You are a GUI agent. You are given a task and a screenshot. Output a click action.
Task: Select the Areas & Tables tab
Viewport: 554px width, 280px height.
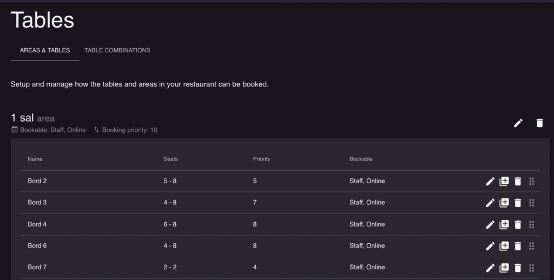[45, 50]
